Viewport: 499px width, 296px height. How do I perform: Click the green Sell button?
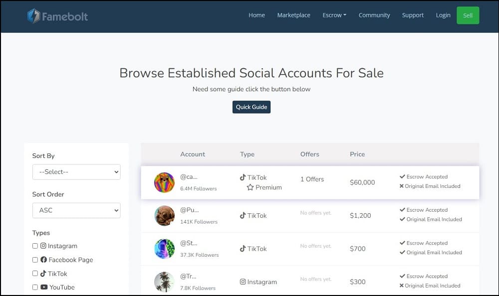pos(468,15)
